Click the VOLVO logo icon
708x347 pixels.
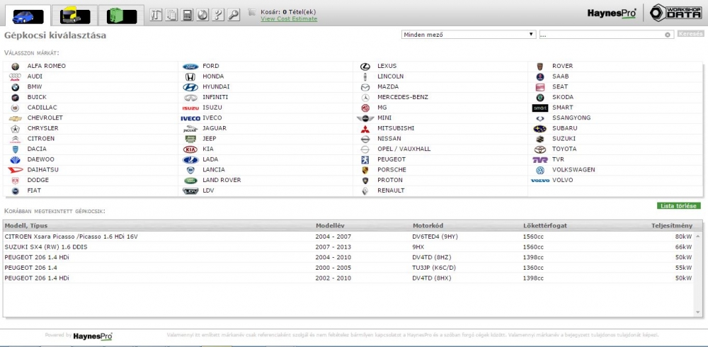[x=540, y=181]
